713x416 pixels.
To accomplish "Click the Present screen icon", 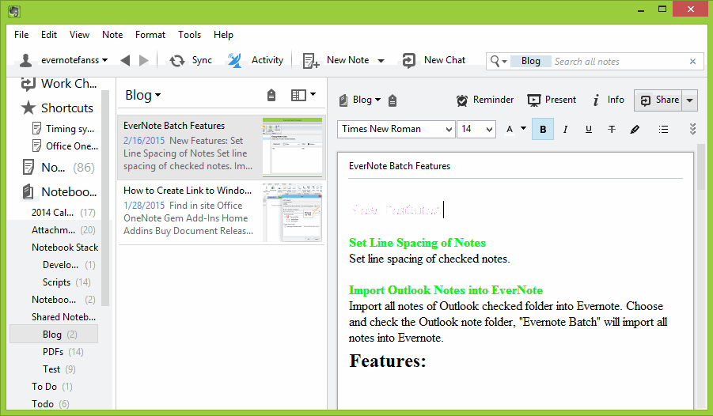I will pyautogui.click(x=534, y=100).
